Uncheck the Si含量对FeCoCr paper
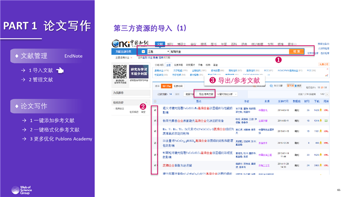Image resolution: width=352 pixels, height=197 pixels. (x=155, y=143)
